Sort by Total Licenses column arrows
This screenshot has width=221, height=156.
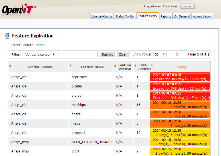click(135, 66)
